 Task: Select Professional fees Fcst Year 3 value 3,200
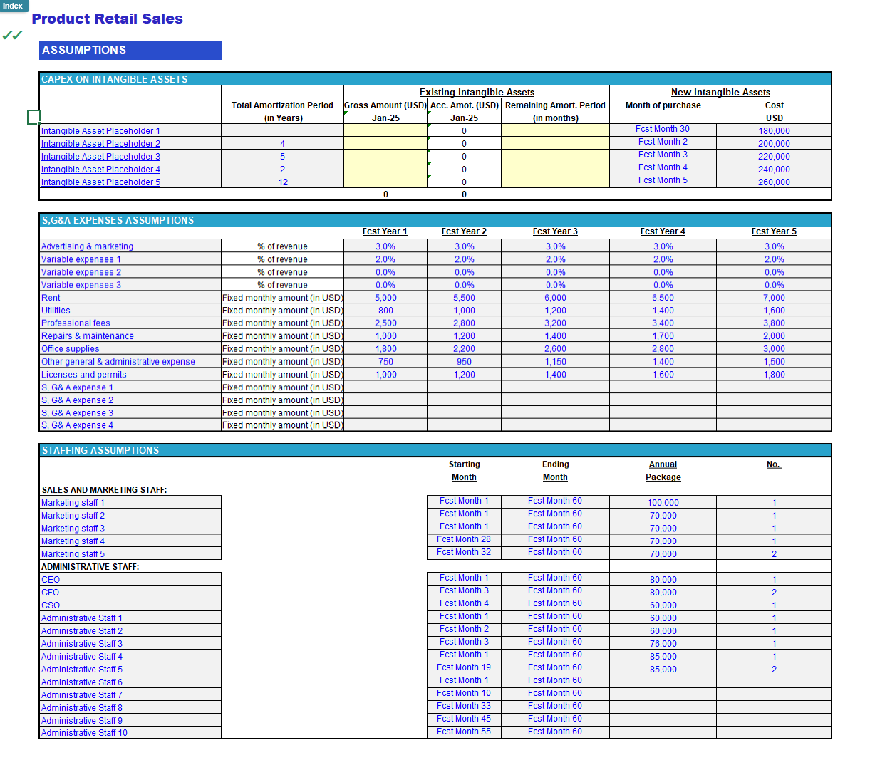pyautogui.click(x=555, y=323)
